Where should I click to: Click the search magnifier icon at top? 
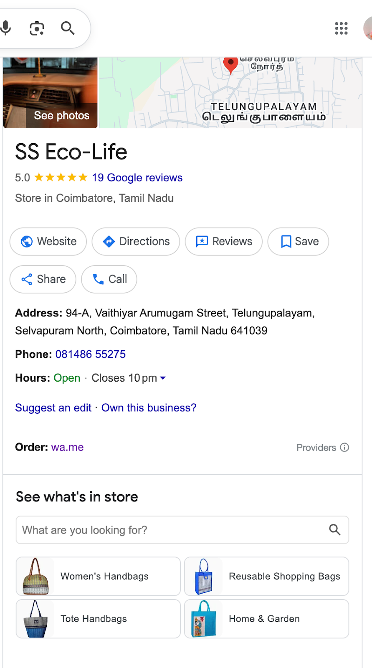tap(68, 28)
